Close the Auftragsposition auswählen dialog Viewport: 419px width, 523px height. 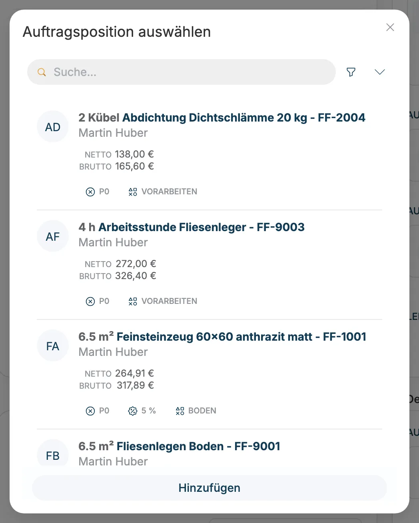tap(390, 27)
